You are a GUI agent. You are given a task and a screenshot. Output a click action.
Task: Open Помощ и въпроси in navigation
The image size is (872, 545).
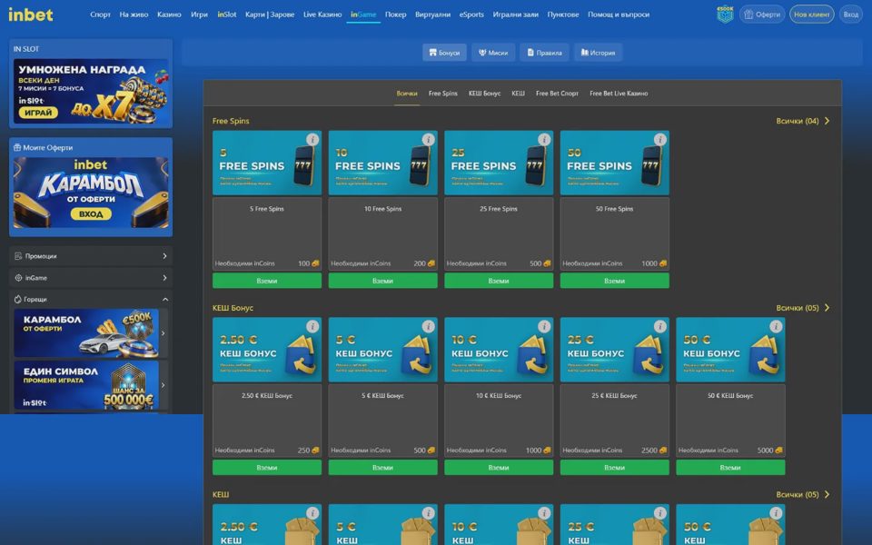tap(619, 15)
